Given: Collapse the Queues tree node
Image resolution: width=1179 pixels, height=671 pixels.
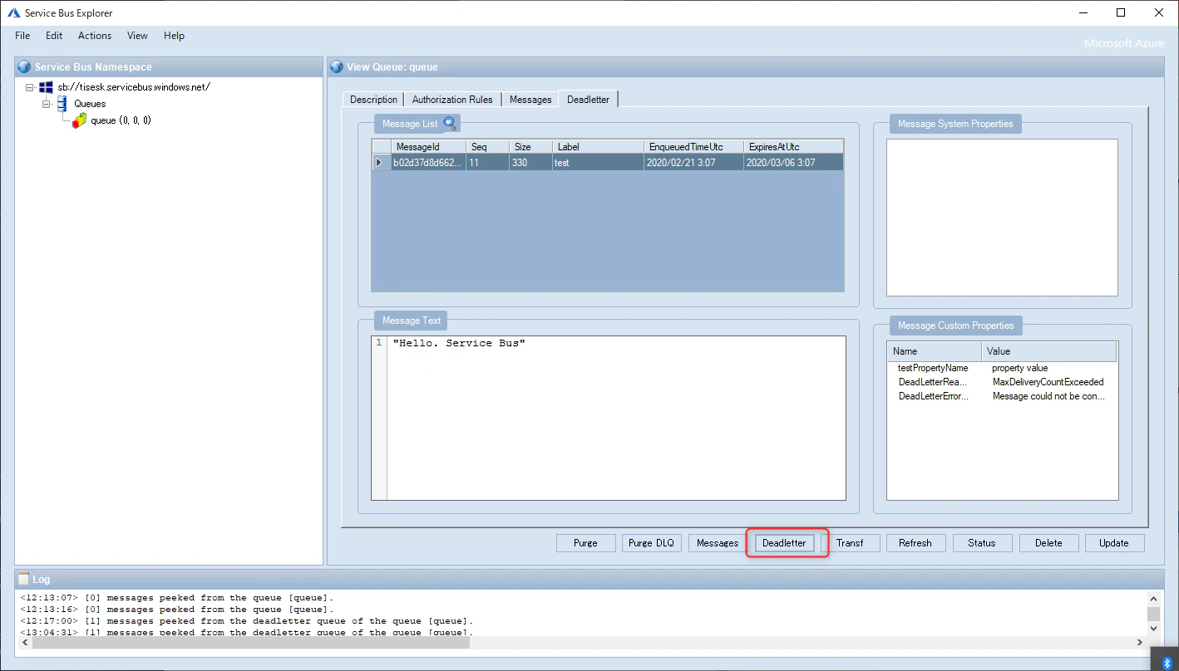Looking at the screenshot, I should 47,104.
